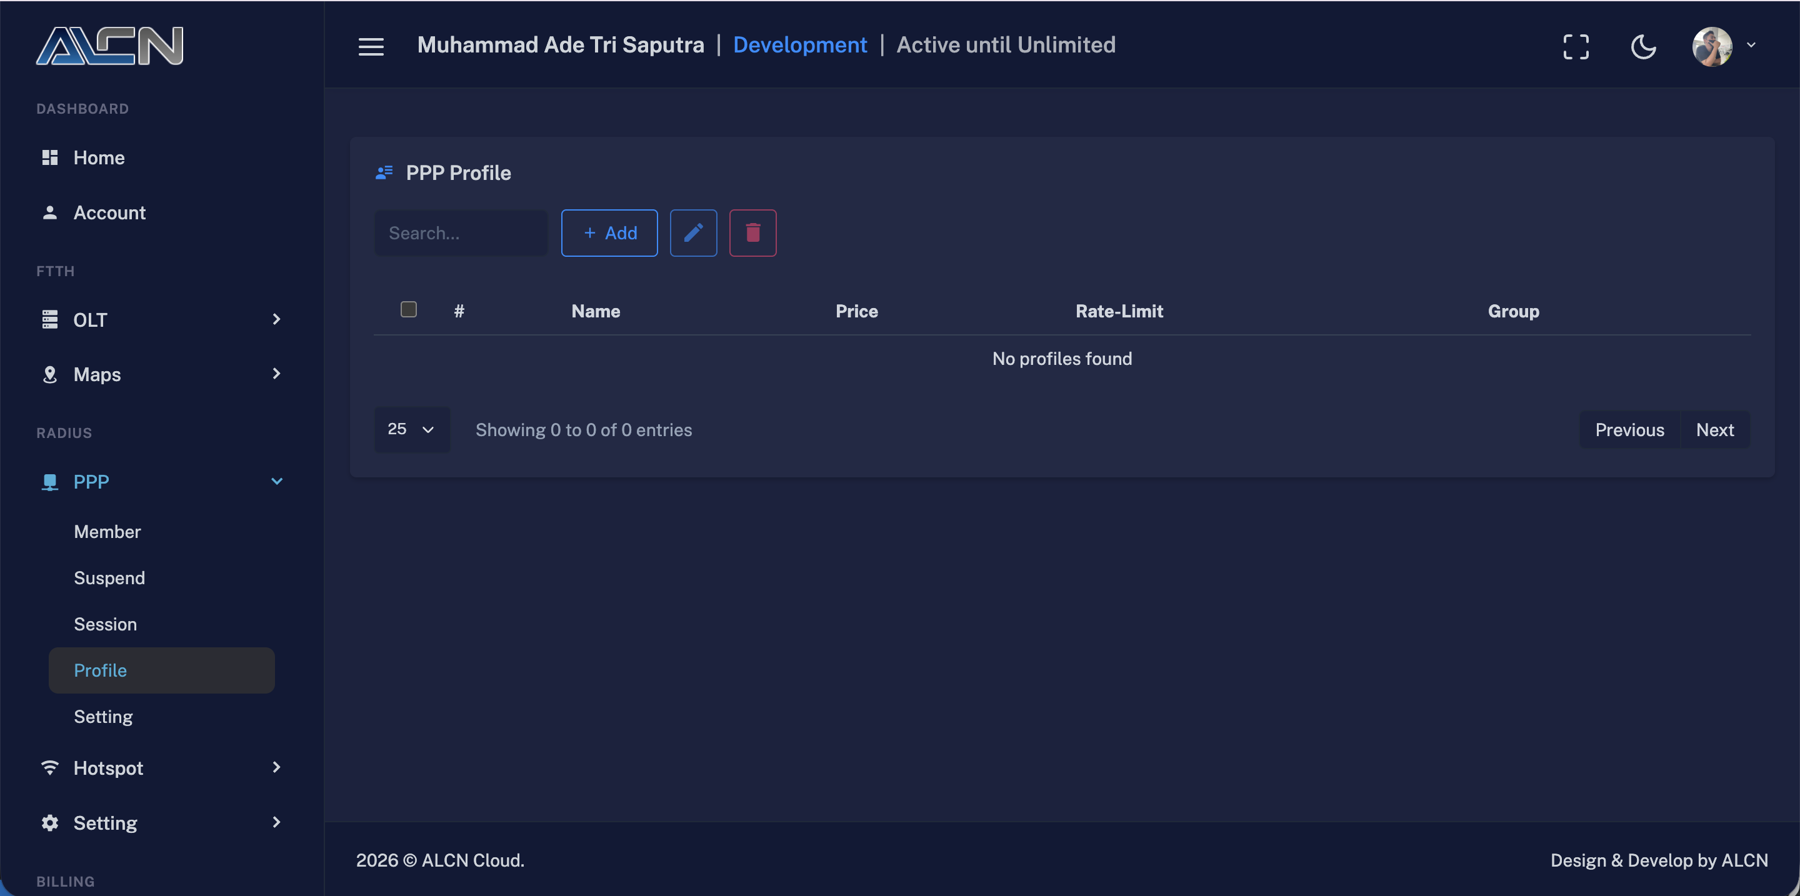Click the Setting gear icon
The width and height of the screenshot is (1800, 896).
(49, 823)
